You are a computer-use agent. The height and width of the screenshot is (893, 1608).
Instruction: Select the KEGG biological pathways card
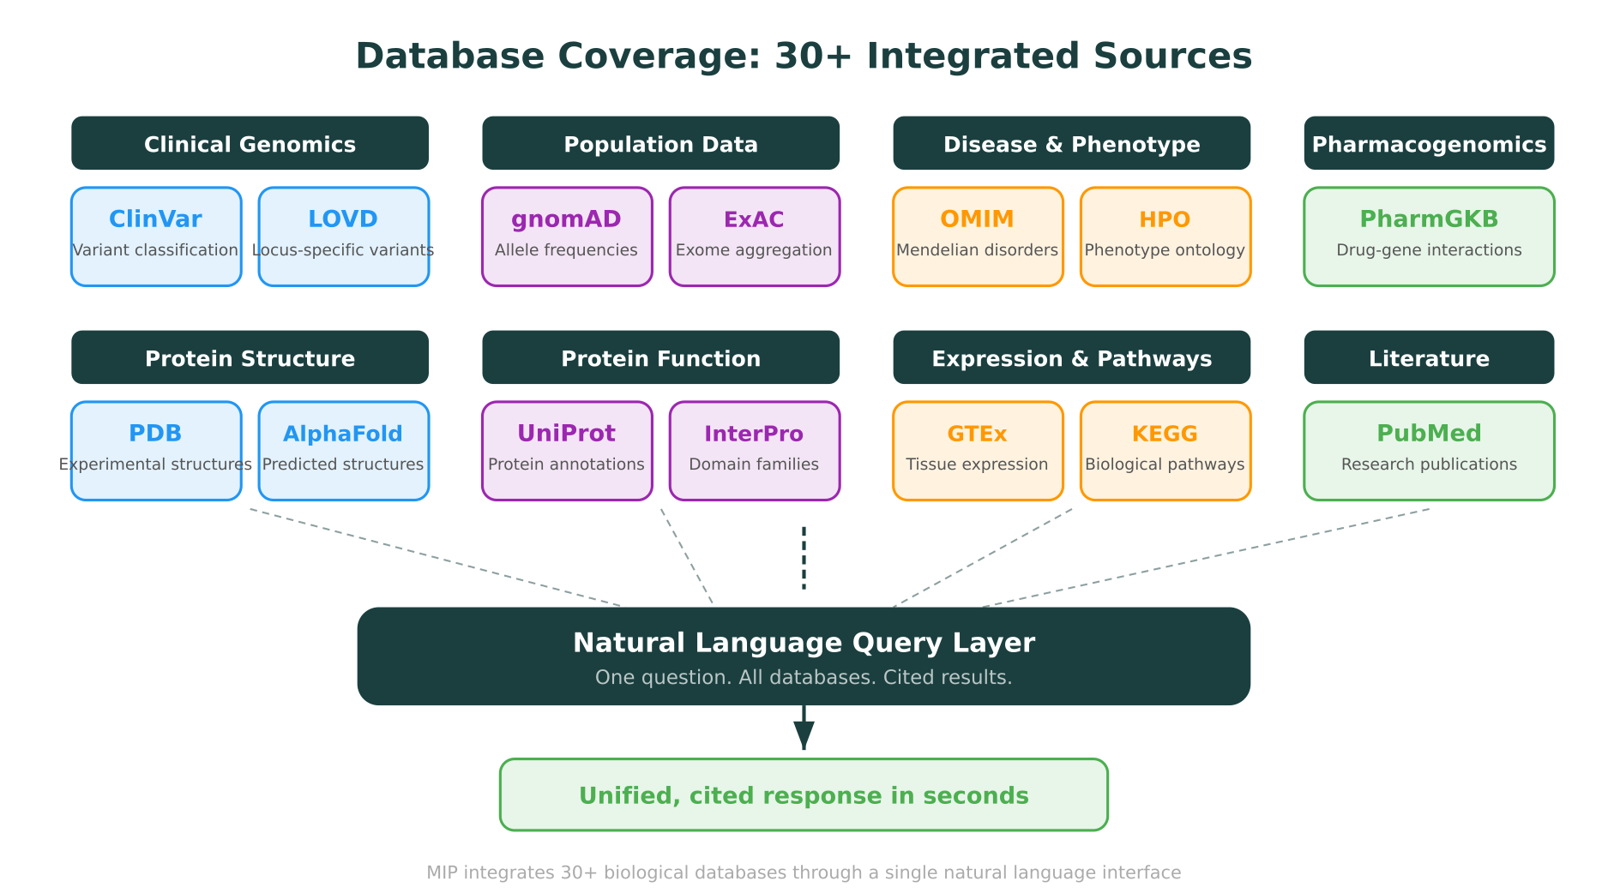coord(1165,451)
